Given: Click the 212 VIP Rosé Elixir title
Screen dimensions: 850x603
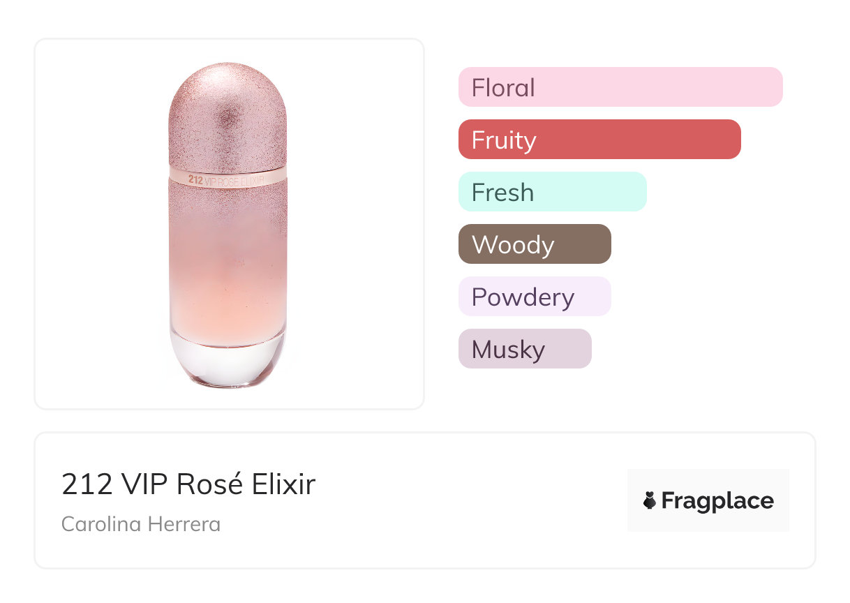Looking at the screenshot, I should tap(188, 484).
